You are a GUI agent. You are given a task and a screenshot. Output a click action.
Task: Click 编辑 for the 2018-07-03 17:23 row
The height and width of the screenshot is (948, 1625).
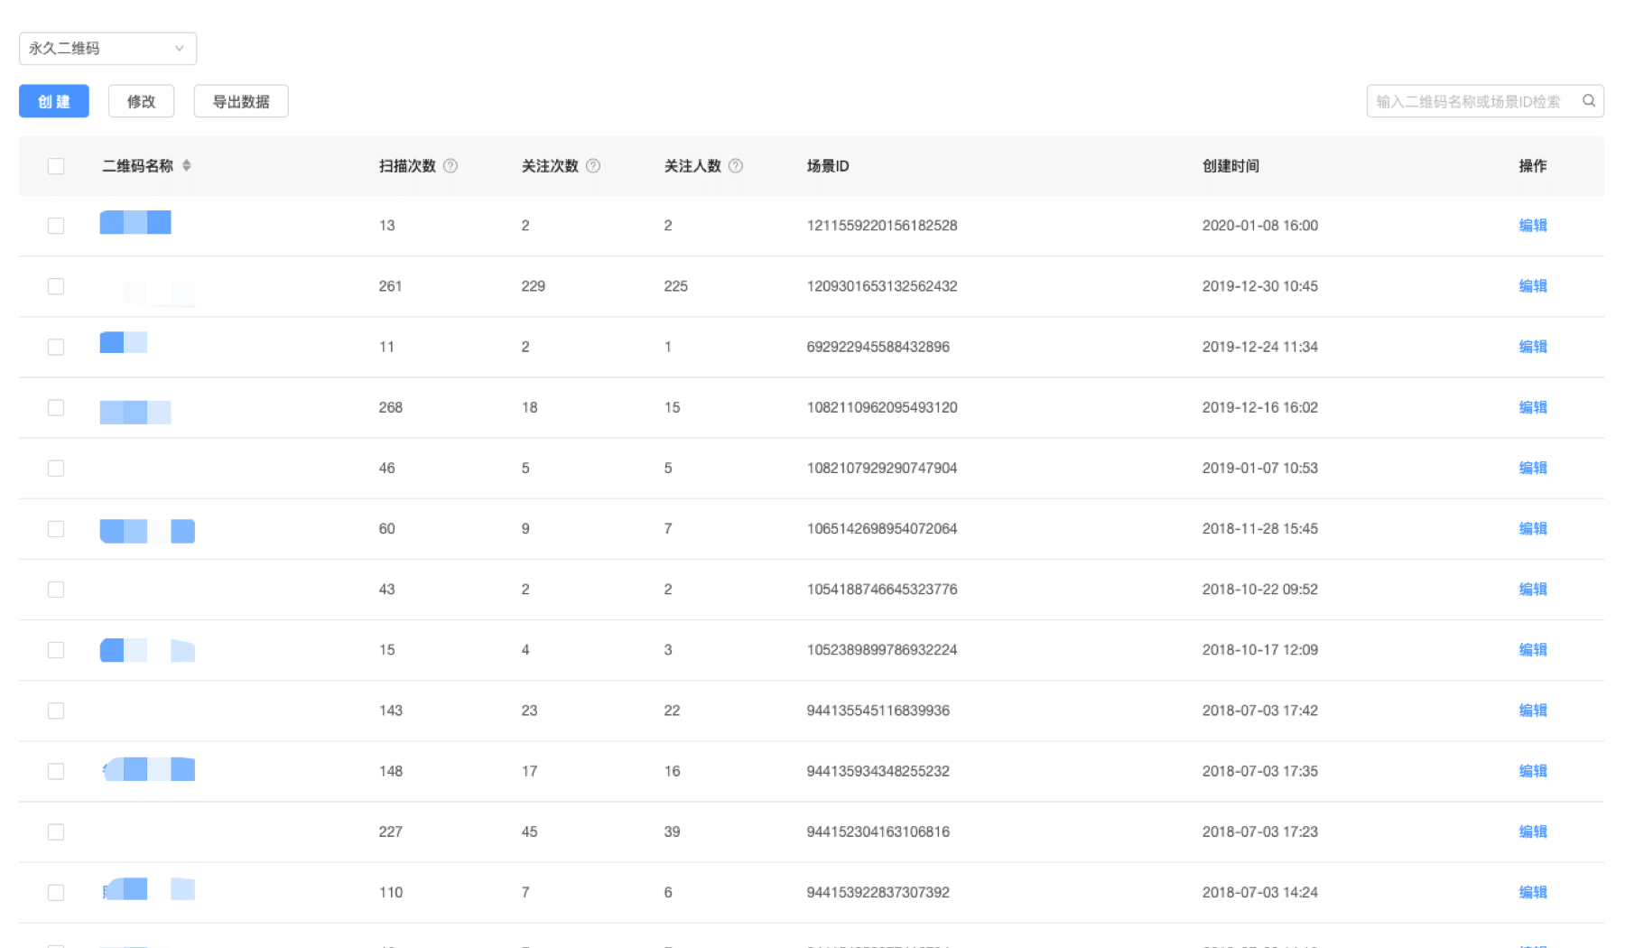1533,832
